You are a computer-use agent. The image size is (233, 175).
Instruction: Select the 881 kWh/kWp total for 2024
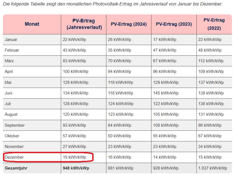121,168
